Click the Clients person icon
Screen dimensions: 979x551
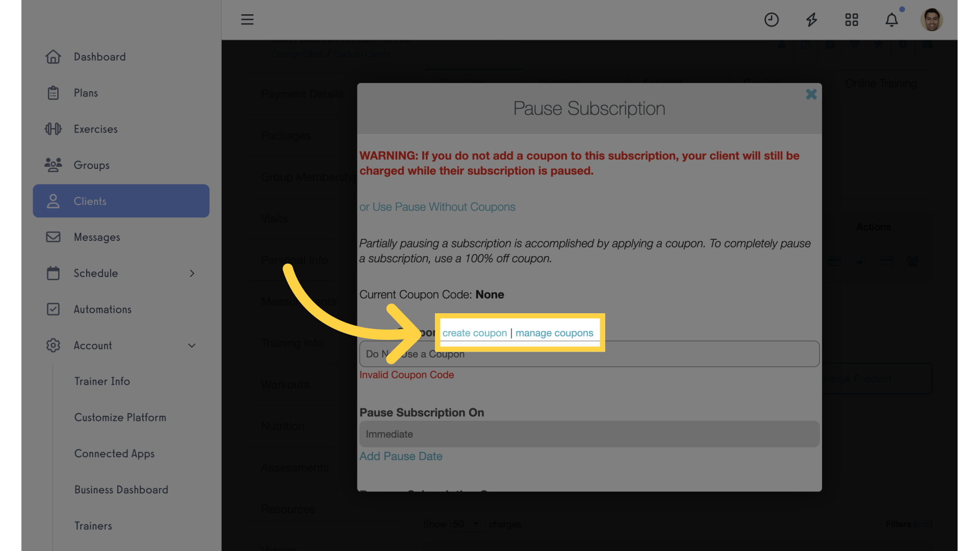53,201
